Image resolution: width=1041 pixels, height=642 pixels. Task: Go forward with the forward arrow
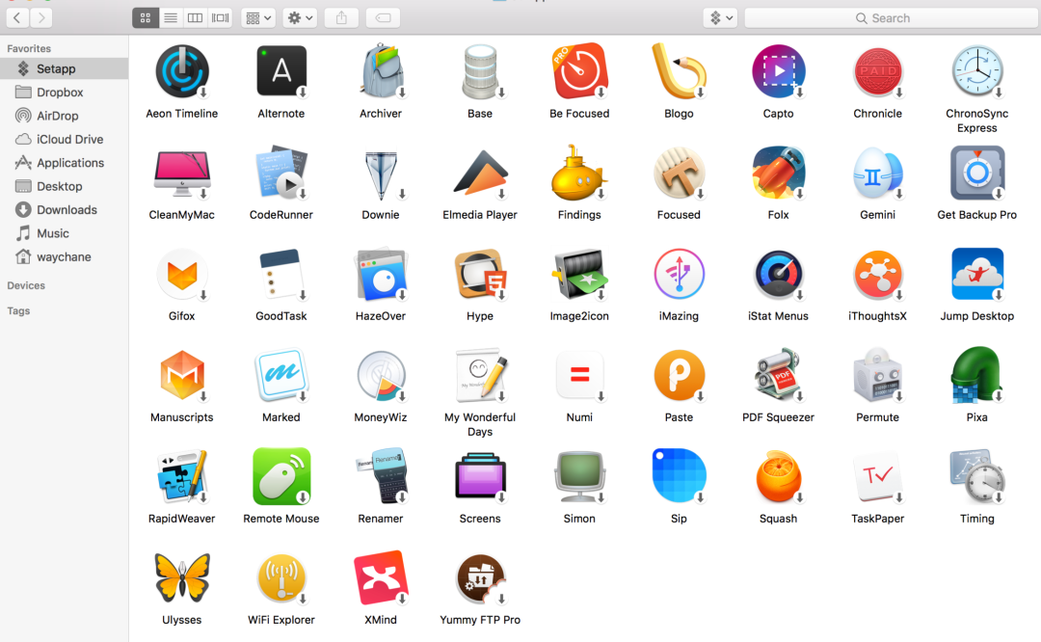pos(41,18)
